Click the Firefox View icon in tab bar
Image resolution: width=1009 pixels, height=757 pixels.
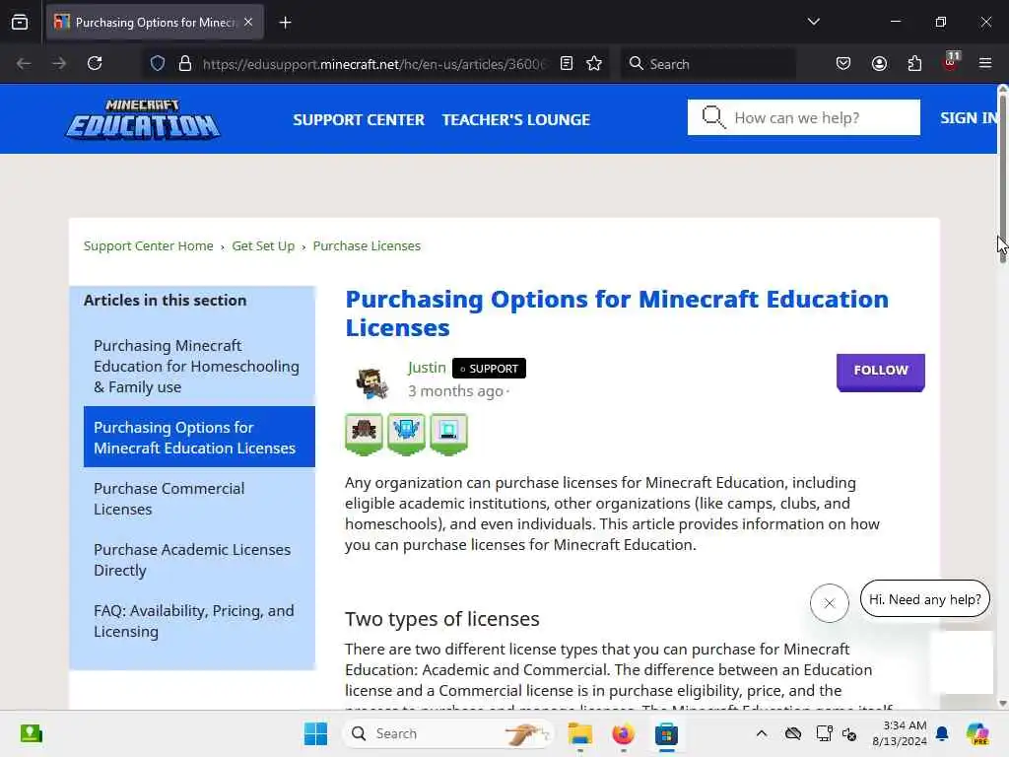pos(20,22)
